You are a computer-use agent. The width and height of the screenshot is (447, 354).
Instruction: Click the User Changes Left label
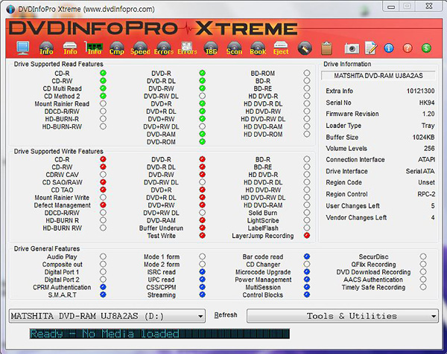[x=352, y=206]
